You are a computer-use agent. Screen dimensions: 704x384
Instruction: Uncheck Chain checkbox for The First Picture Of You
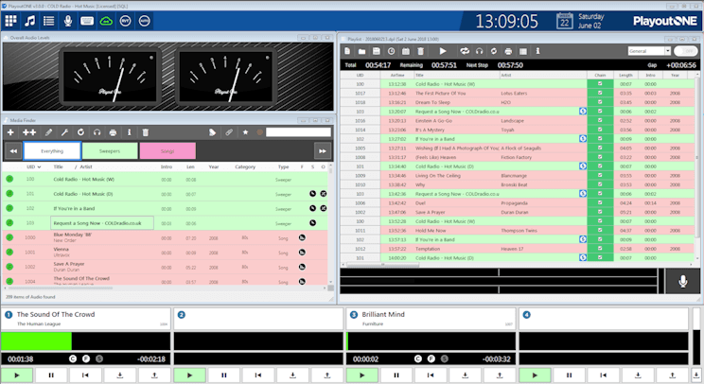599,94
